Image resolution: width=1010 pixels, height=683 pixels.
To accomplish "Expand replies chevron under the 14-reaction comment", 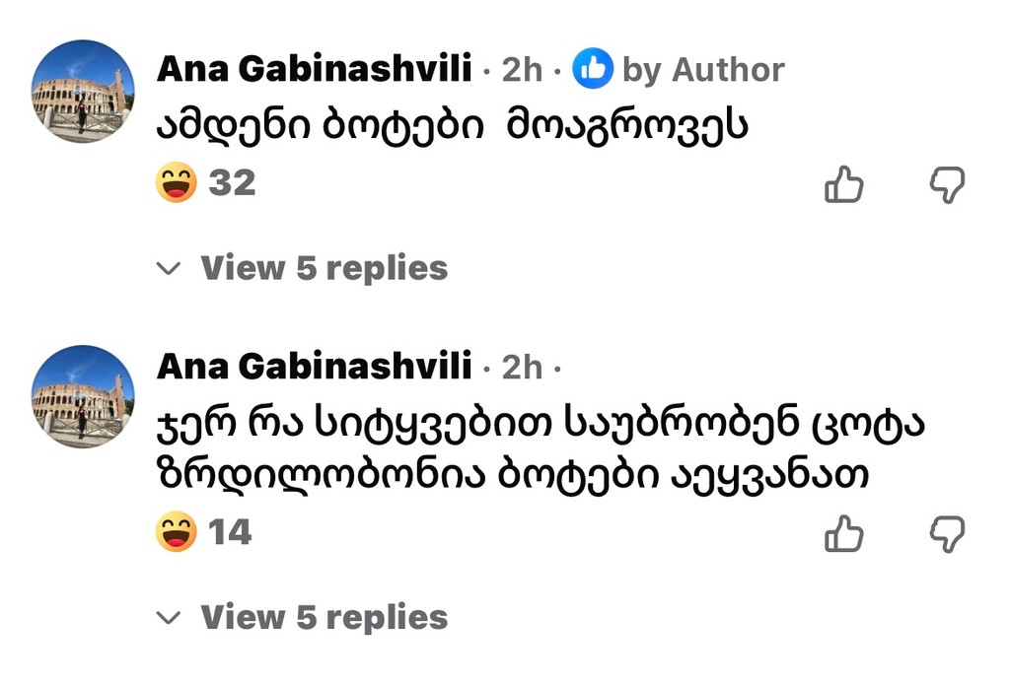I will [170, 618].
